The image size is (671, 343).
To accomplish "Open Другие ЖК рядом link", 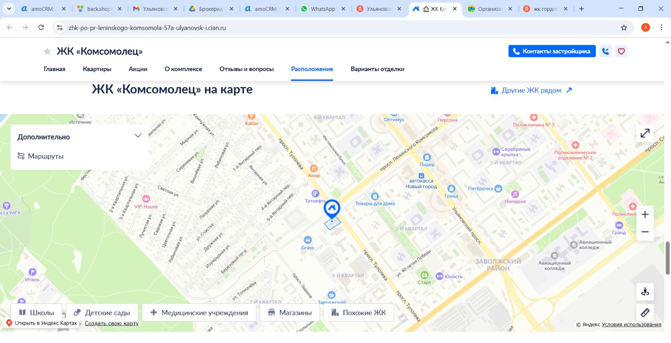I will (x=531, y=90).
